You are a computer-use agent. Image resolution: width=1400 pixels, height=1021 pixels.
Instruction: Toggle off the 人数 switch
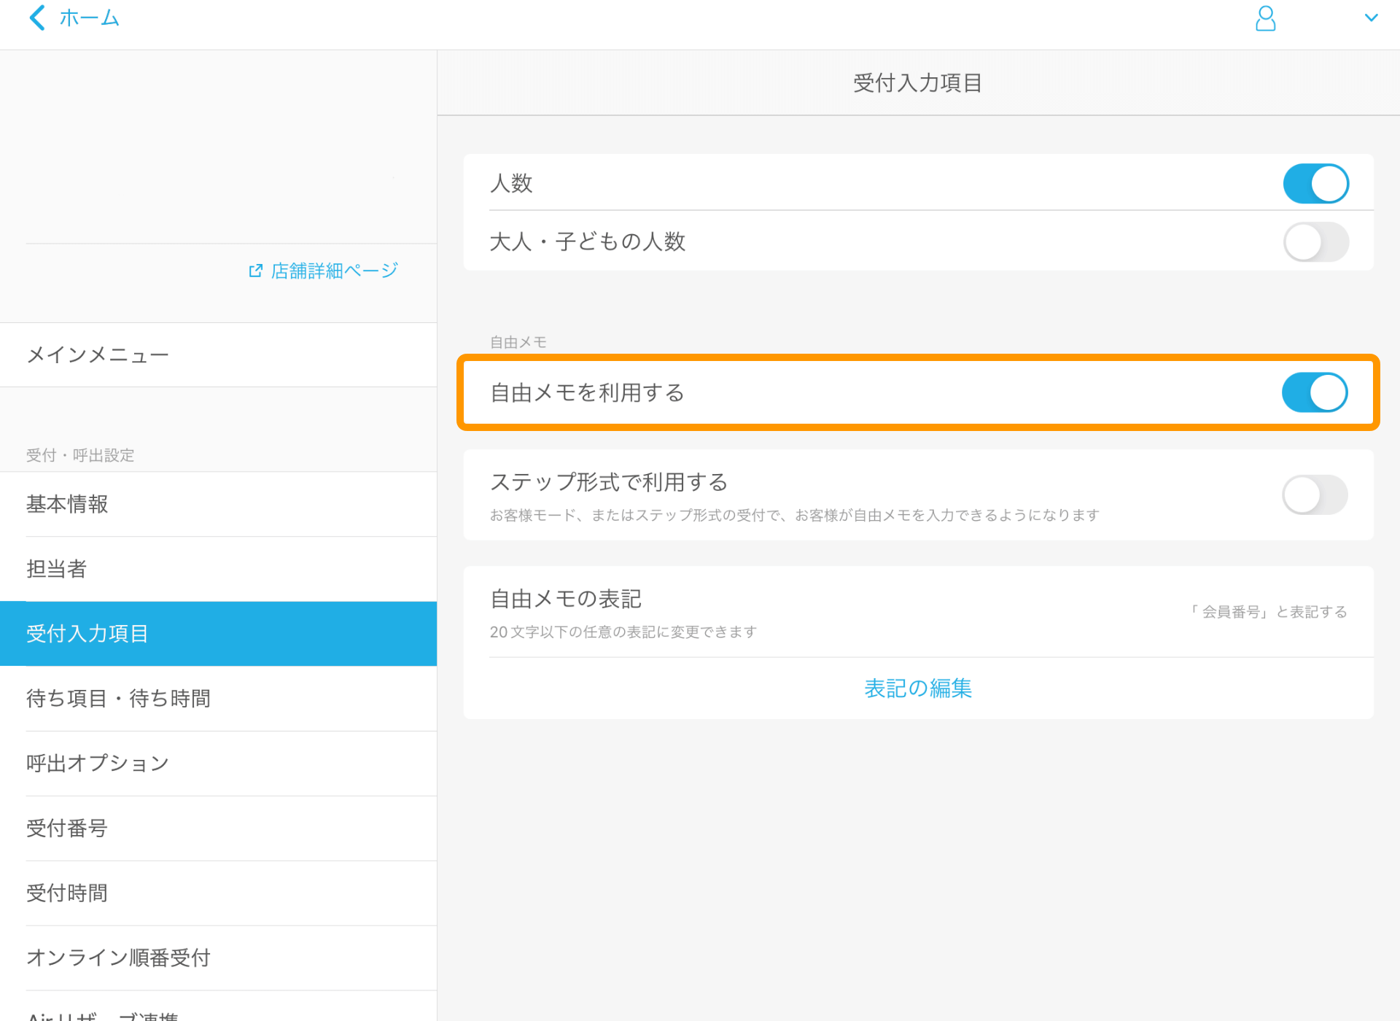pyautogui.click(x=1315, y=184)
